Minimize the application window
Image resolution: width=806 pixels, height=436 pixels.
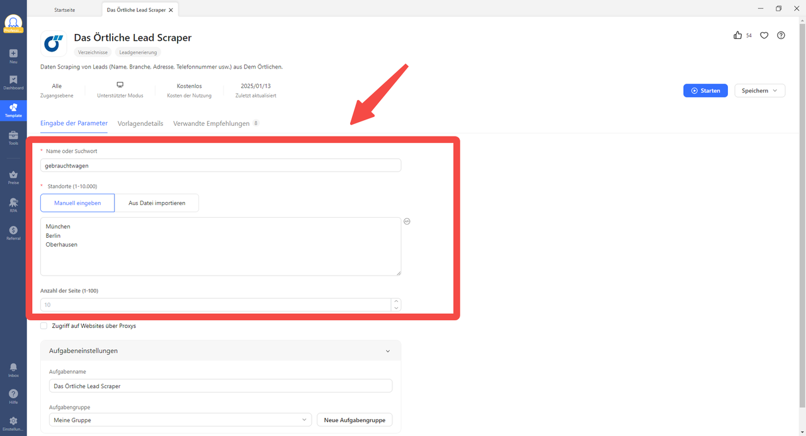pyautogui.click(x=760, y=8)
